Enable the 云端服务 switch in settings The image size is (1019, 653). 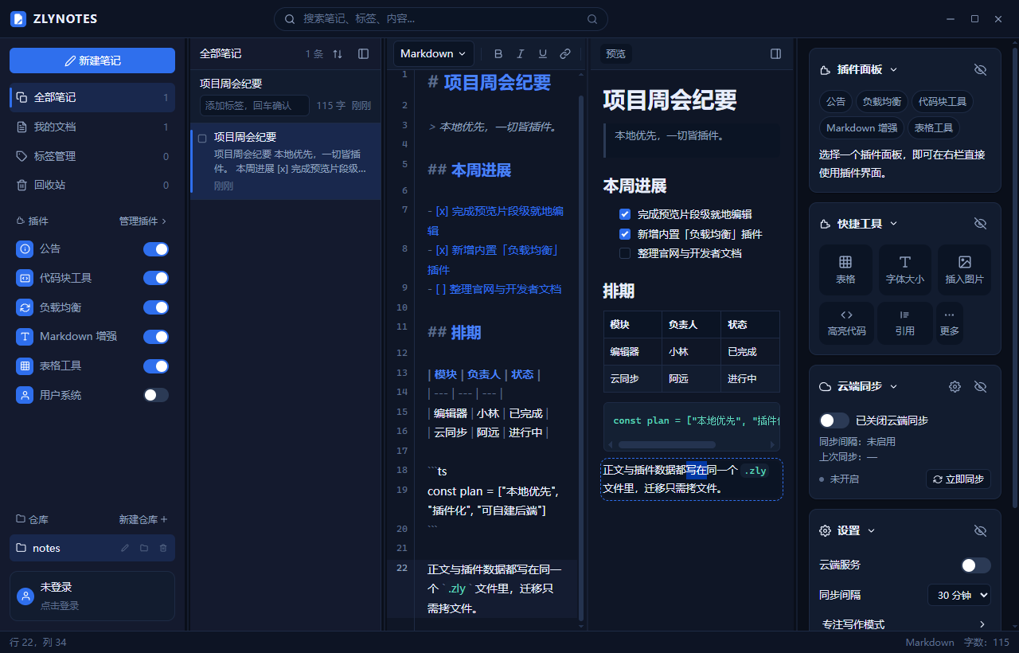(x=976, y=565)
